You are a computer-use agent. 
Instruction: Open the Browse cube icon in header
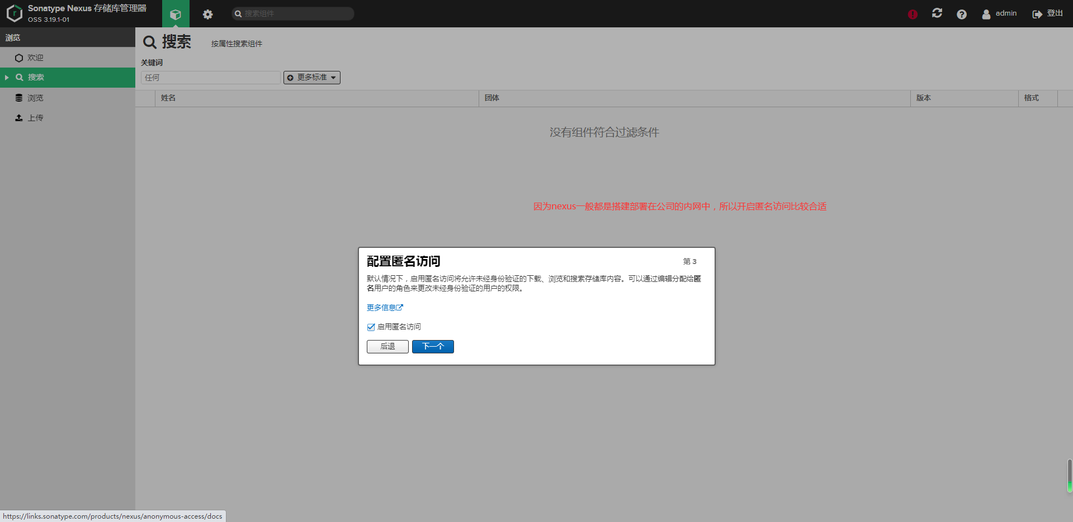[176, 14]
